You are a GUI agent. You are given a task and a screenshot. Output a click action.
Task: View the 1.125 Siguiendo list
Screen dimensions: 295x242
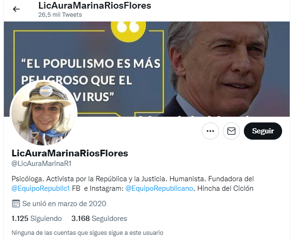(x=36, y=219)
